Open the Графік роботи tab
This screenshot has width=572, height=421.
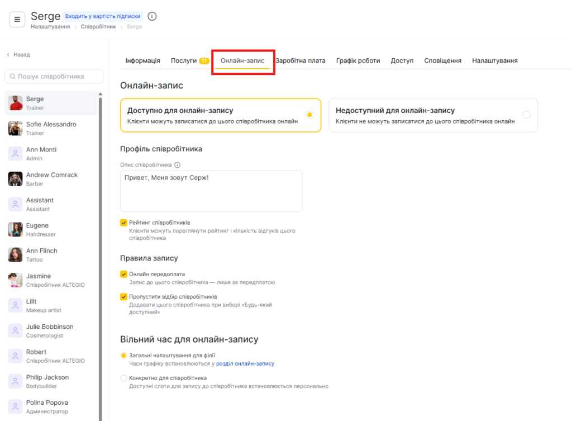click(x=357, y=60)
